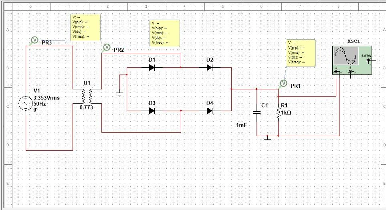Select the V1 AC voltage source symbol
The height and width of the screenshot is (210, 386).
click(26, 103)
